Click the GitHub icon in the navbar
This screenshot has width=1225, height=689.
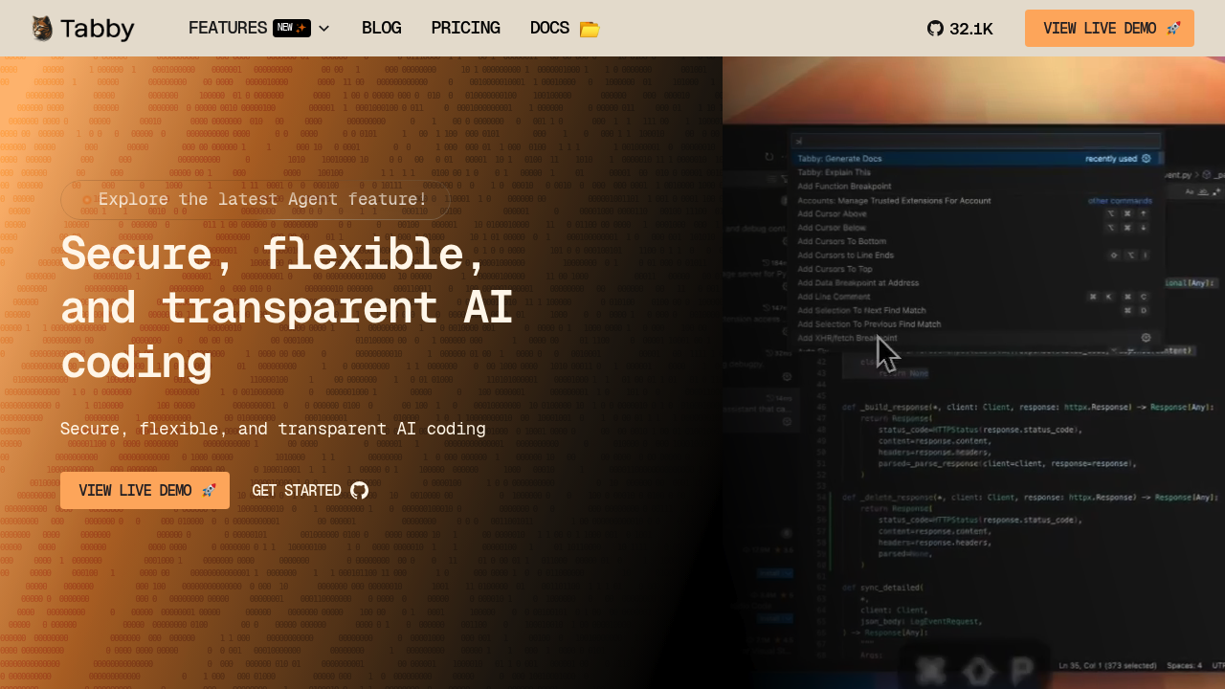tap(935, 29)
